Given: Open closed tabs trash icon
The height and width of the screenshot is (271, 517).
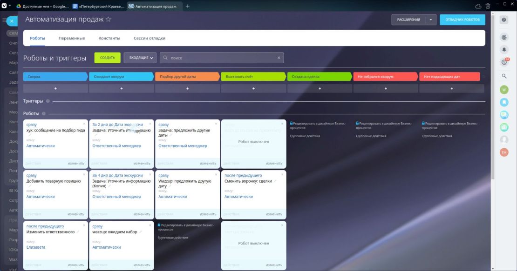Looking at the screenshot, I should point(488,6).
